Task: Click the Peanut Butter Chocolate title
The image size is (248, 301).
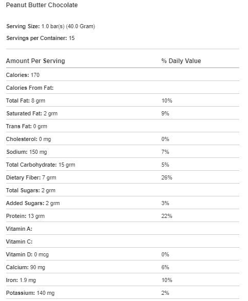Action: point(42,5)
